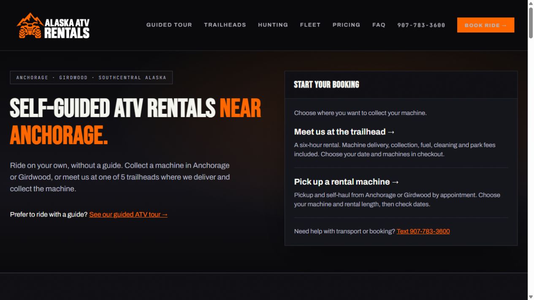
Task: Click the pickup and self-haul description text
Action: pyautogui.click(x=397, y=200)
